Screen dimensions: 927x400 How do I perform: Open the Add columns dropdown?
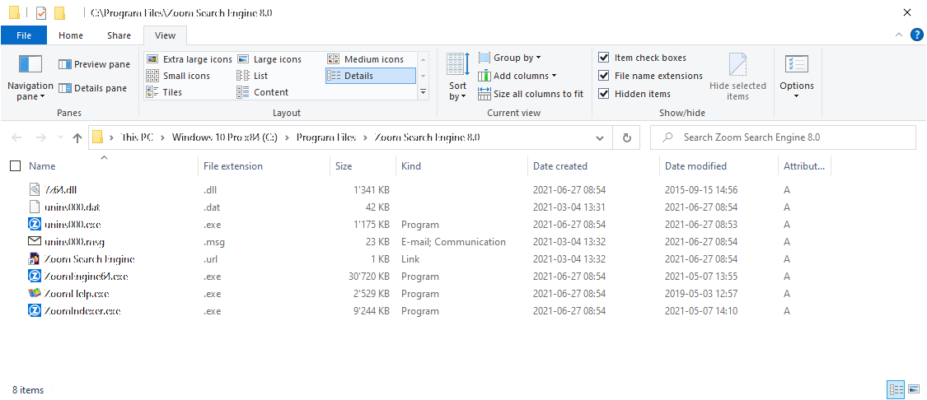click(x=517, y=76)
